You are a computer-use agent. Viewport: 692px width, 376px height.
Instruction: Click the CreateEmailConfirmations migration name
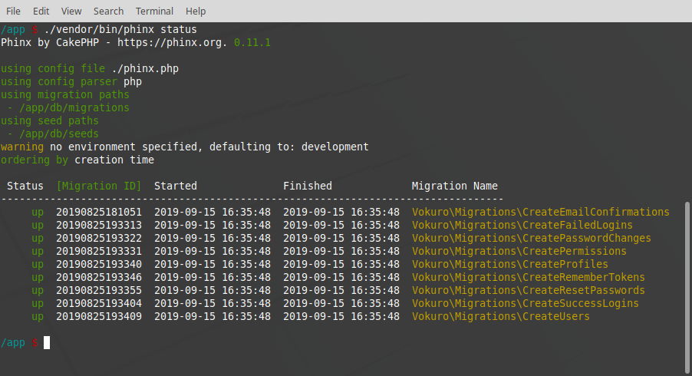tap(540, 213)
